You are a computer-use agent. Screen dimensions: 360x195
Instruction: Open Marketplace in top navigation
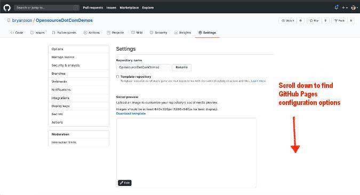coord(129,7)
